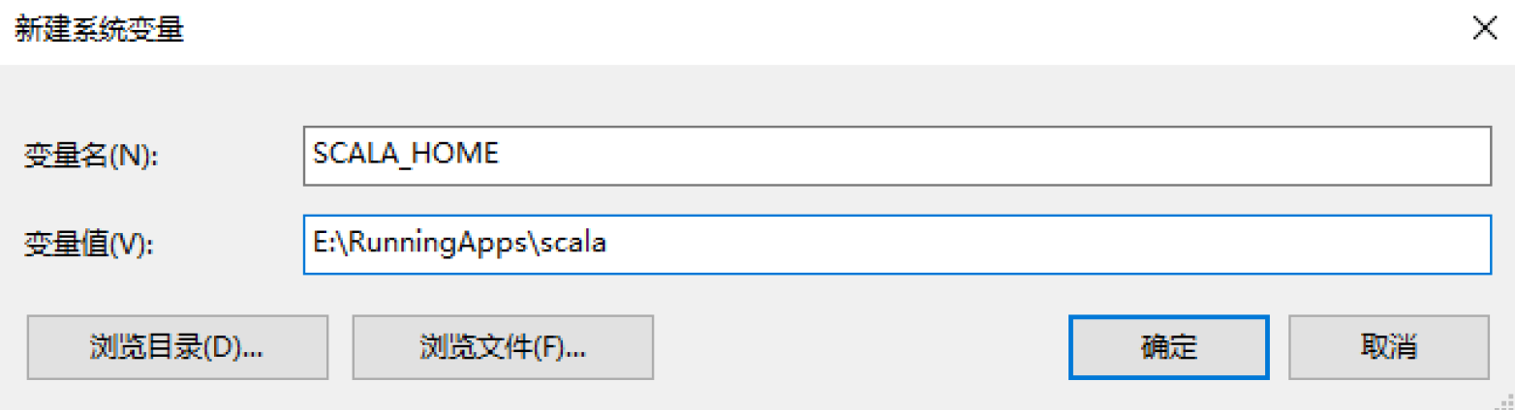Click empty space after SCALA_HOME text
Screen dimensions: 1515x410
click(x=969, y=156)
